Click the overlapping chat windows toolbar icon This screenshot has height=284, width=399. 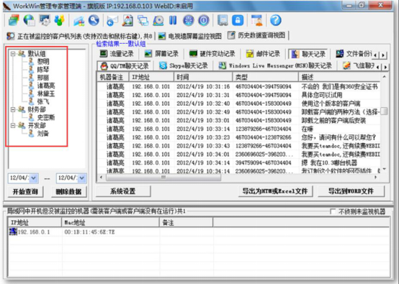143,20
